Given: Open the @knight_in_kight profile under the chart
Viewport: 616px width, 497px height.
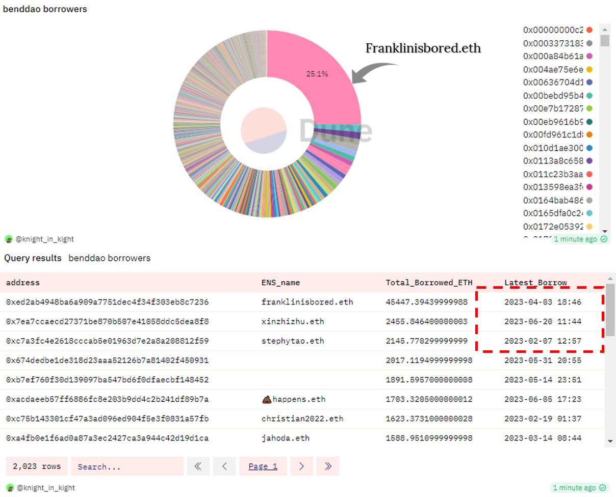Looking at the screenshot, I should [x=45, y=239].
